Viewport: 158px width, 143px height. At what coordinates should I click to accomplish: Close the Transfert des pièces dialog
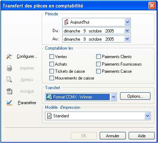click(152, 5)
